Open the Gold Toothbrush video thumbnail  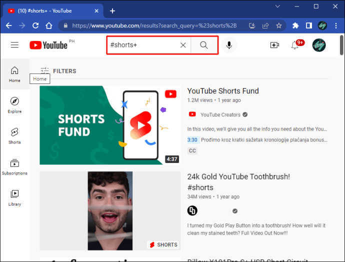coord(110,210)
